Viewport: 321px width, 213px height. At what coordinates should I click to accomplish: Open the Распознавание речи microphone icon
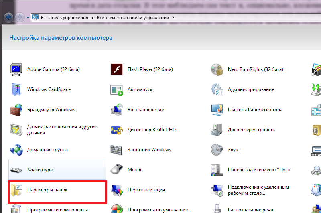click(x=217, y=209)
